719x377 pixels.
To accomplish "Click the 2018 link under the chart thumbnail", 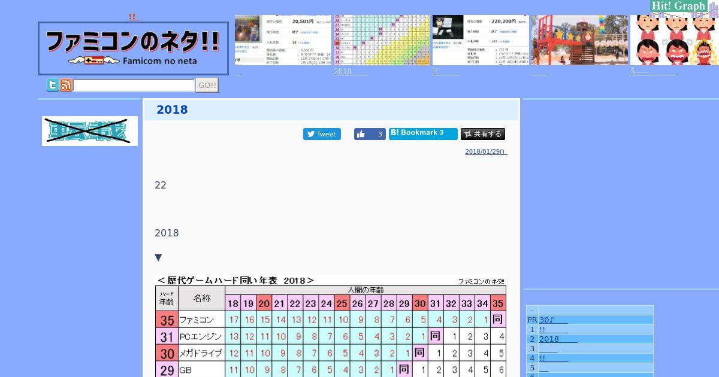I will point(351,72).
